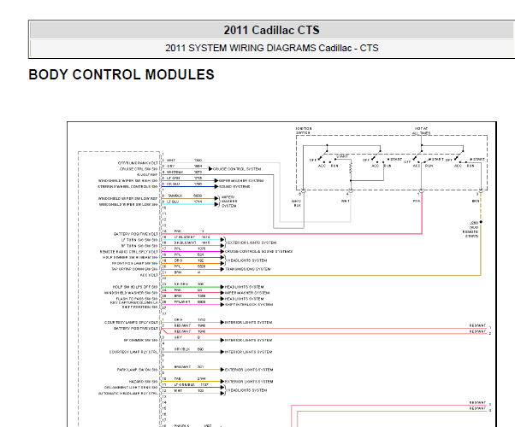Click the "REMOTE RADIO CTRL SPLY VOLT" label

point(128,252)
